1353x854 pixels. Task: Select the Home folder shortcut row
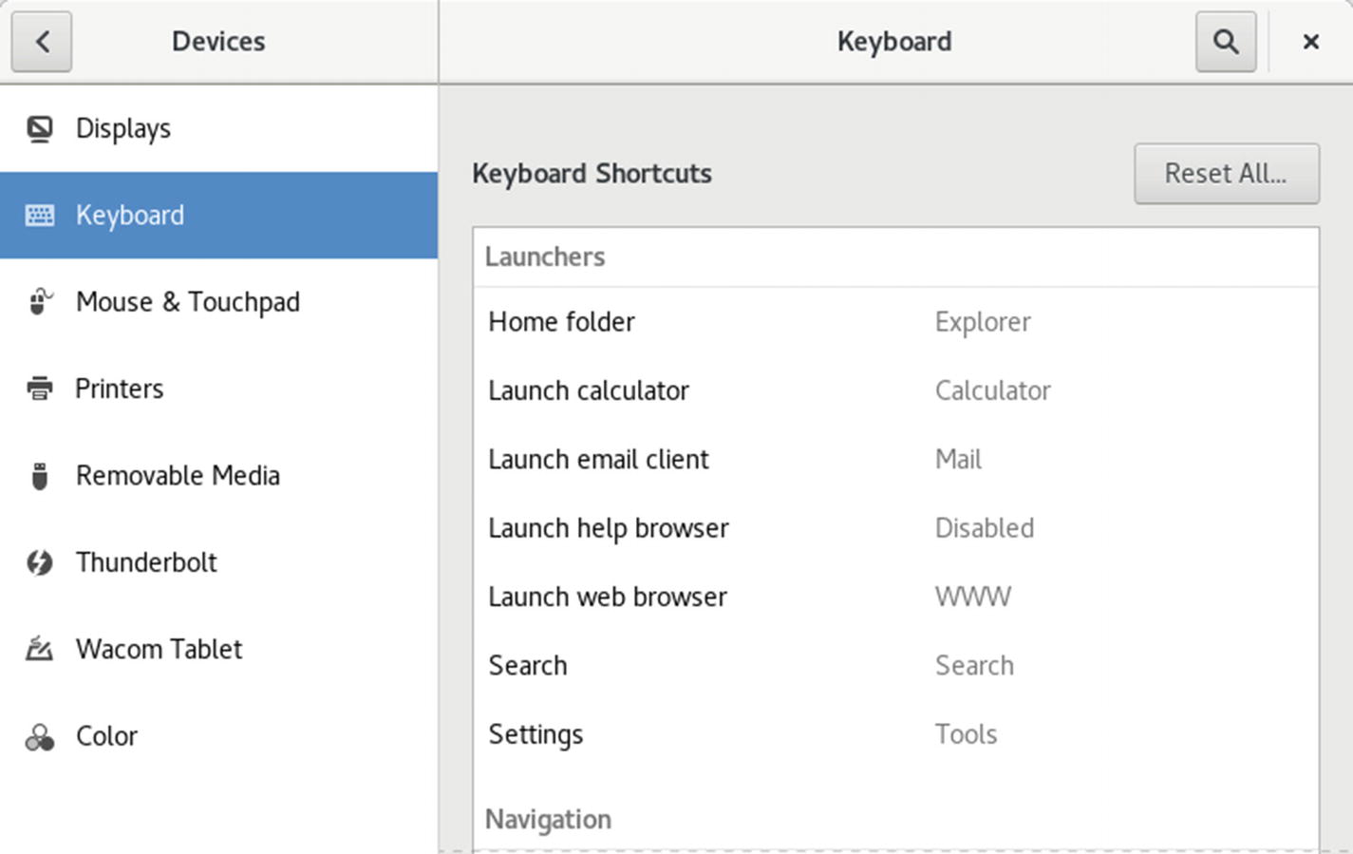tap(895, 322)
